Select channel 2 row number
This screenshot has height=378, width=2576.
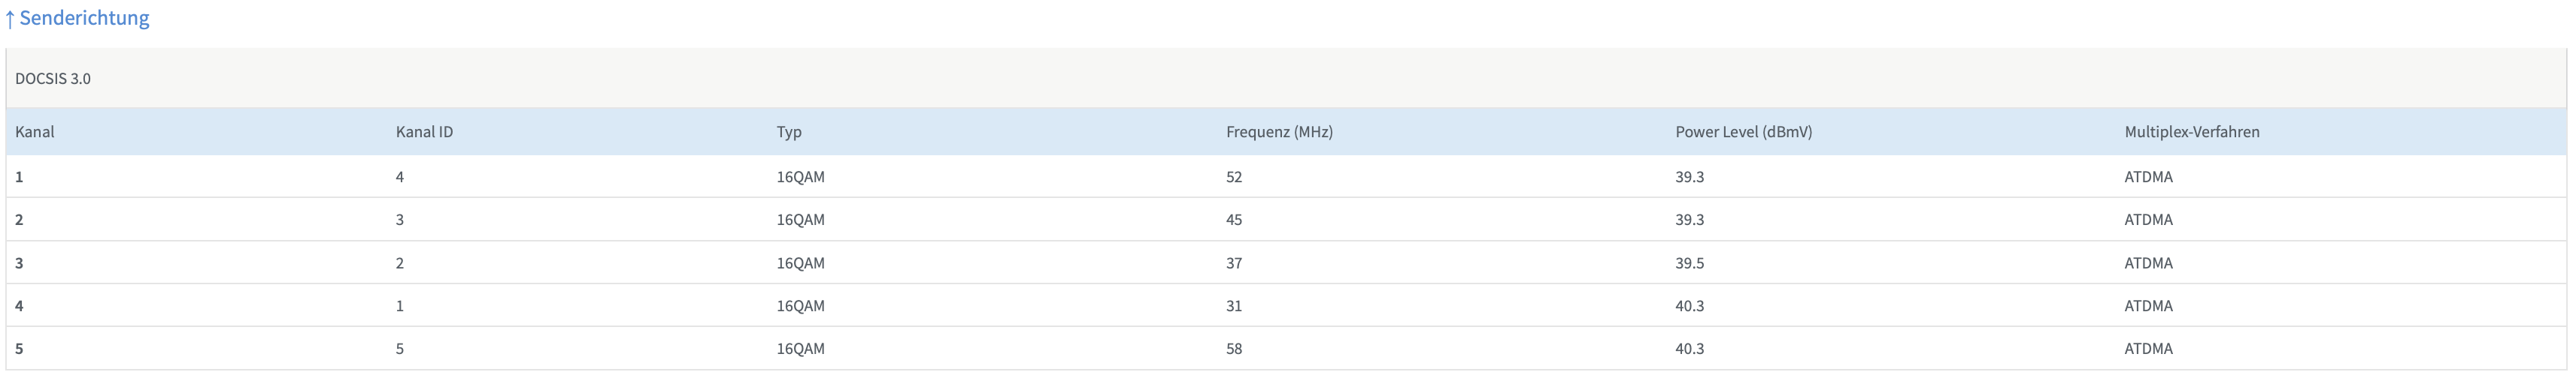coord(19,220)
